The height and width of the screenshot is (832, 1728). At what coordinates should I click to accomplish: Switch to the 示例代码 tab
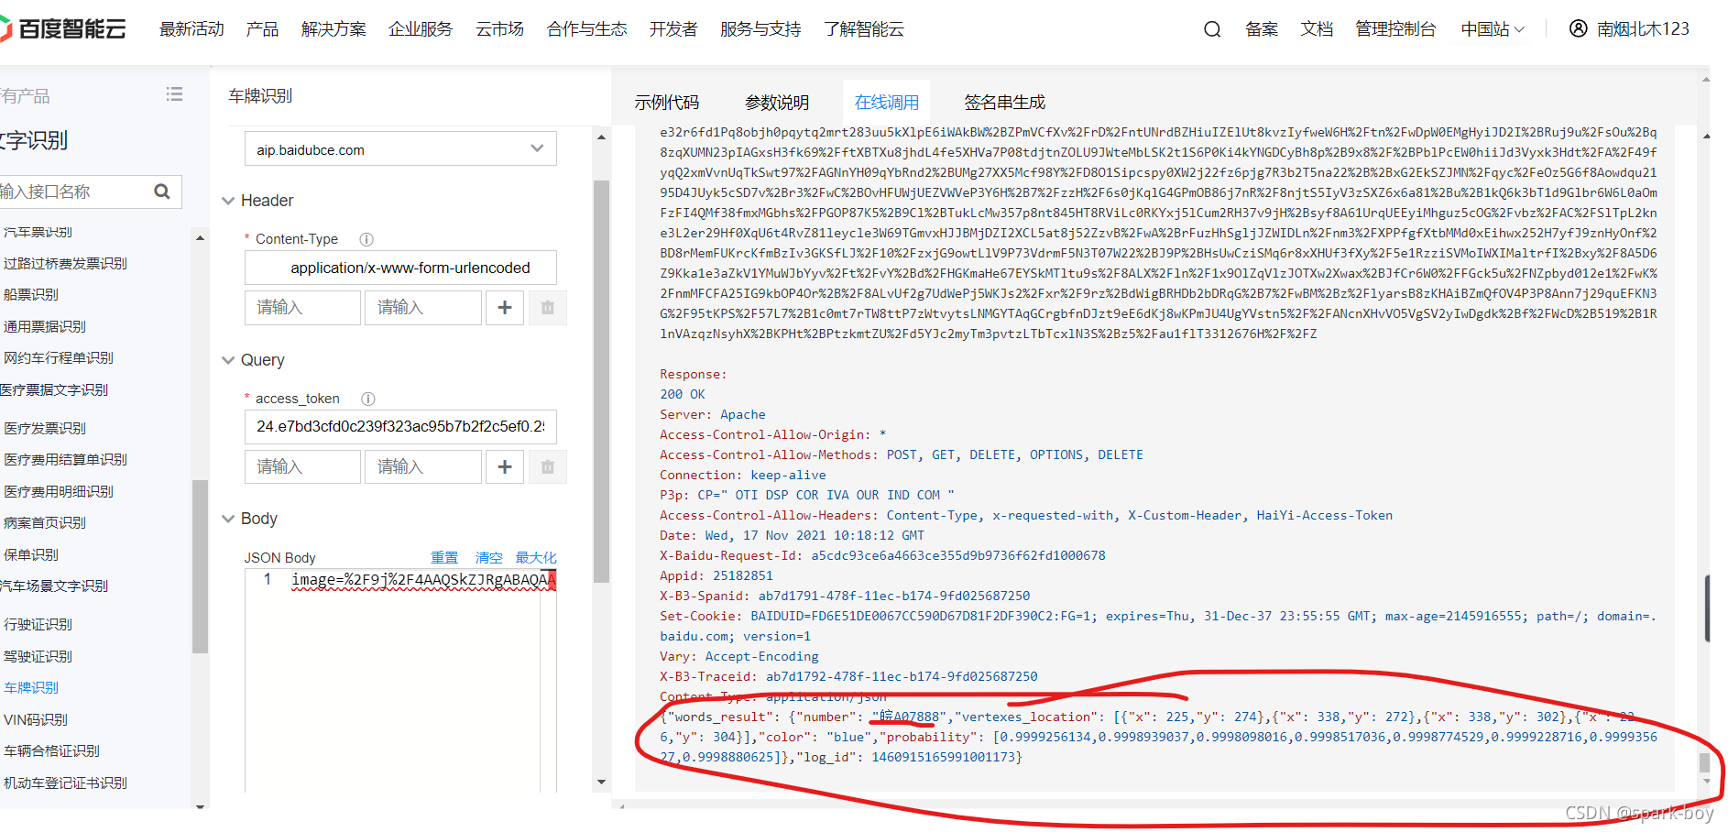pos(666,103)
